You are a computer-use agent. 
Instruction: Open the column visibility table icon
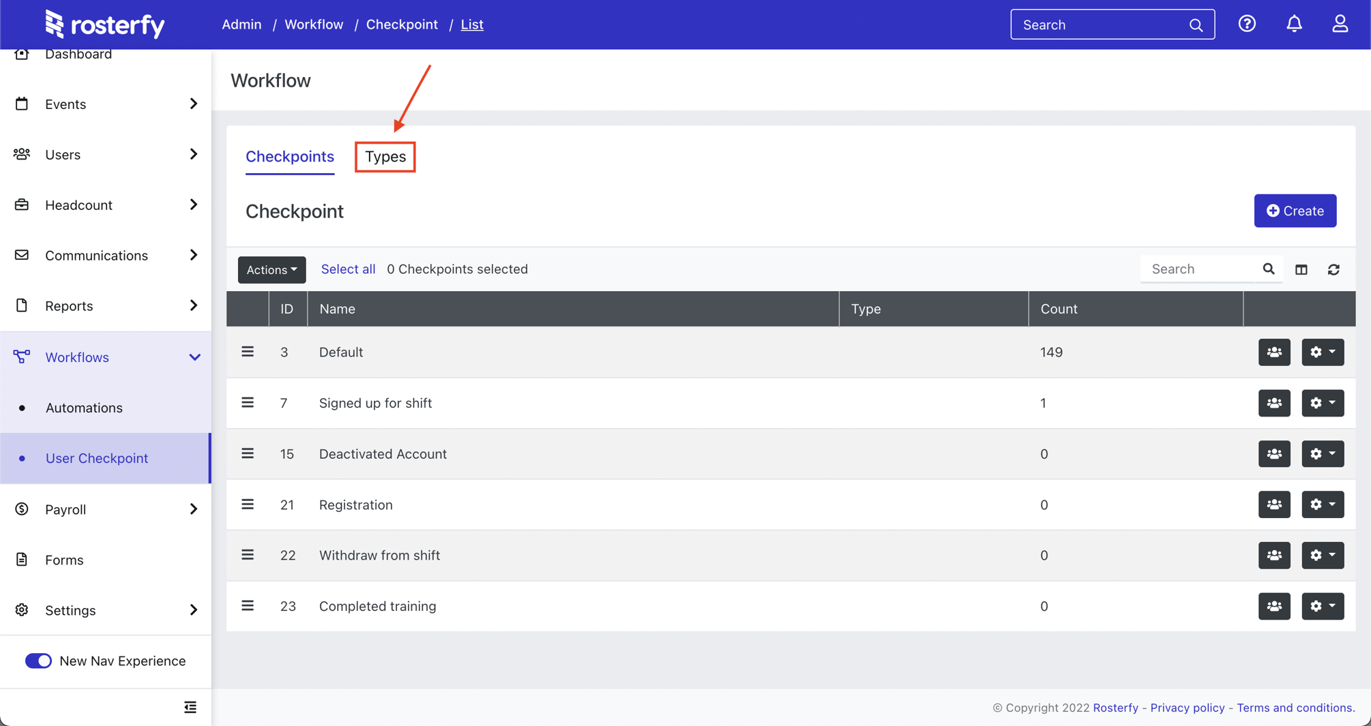pos(1301,269)
